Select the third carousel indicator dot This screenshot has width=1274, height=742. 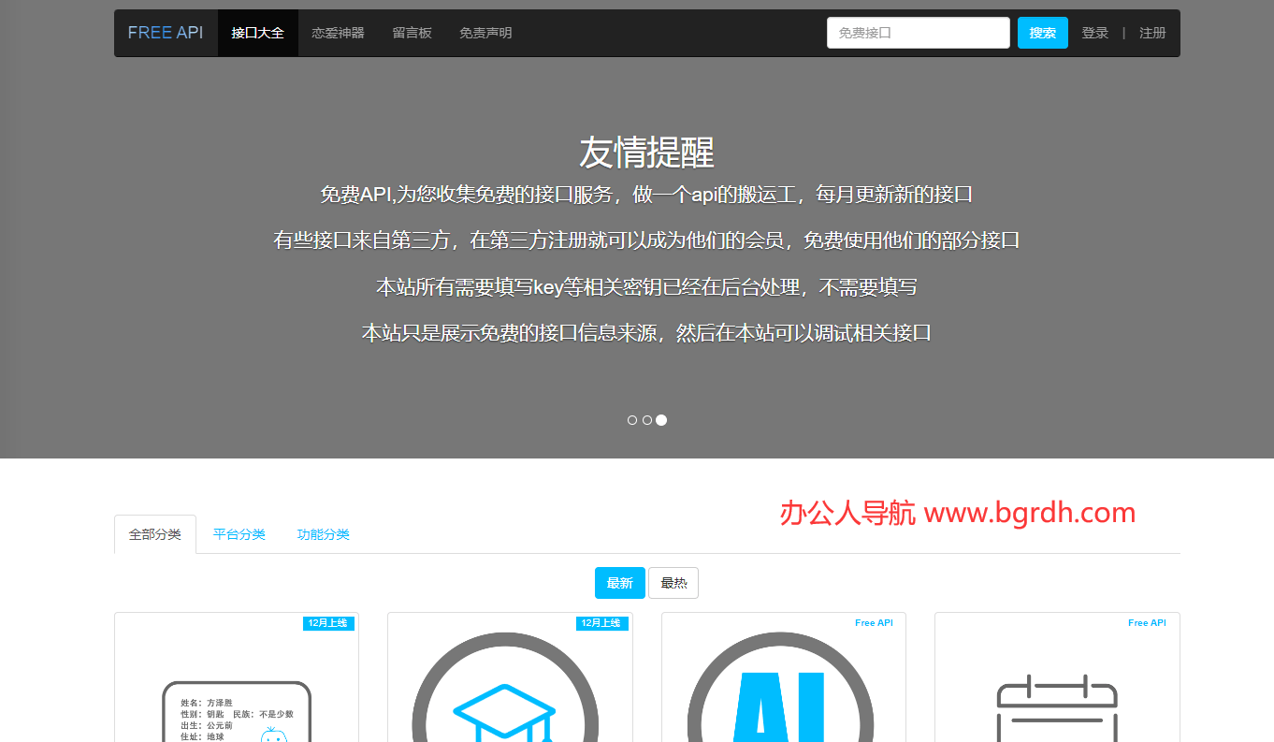(x=661, y=420)
